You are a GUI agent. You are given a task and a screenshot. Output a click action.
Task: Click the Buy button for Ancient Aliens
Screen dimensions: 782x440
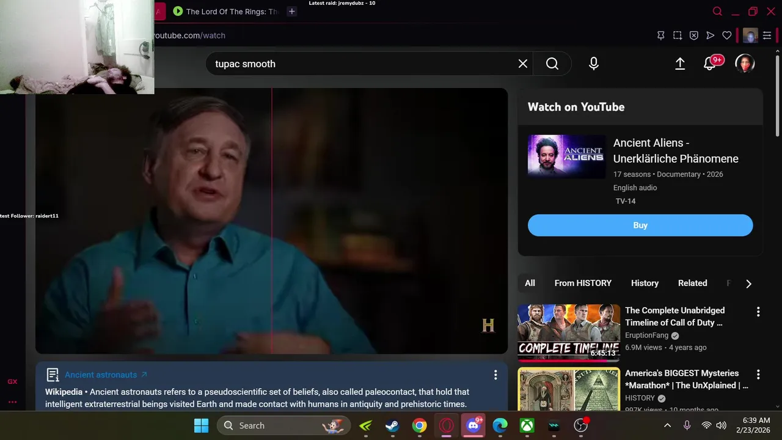coord(640,225)
